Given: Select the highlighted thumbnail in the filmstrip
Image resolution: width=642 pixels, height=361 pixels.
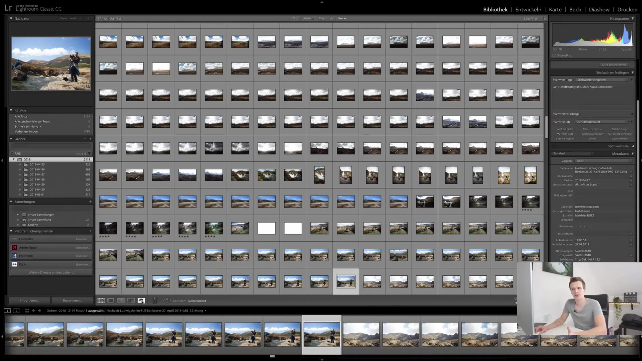Looking at the screenshot, I should coord(322,335).
